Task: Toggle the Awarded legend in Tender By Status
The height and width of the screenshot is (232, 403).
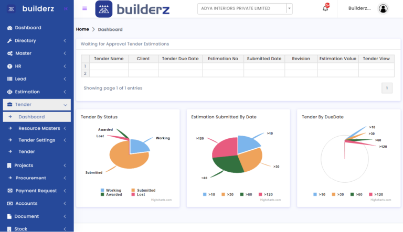Action: click(111, 194)
